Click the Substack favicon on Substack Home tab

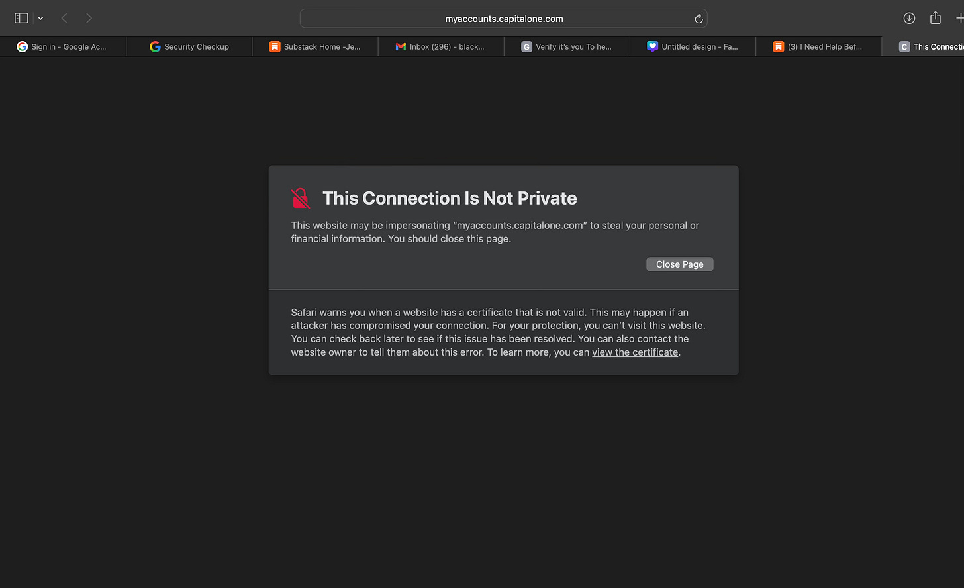pos(275,46)
